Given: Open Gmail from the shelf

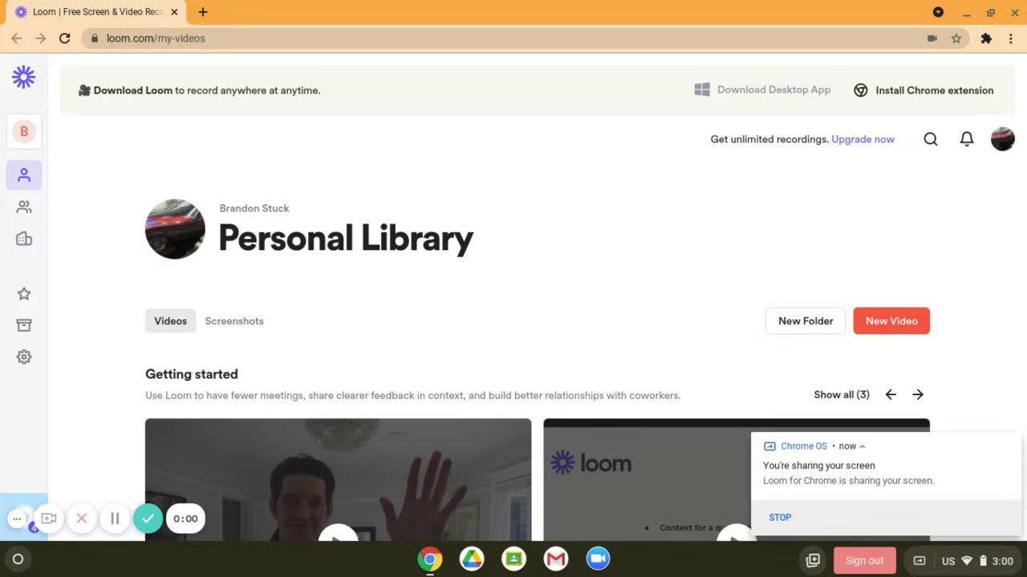Looking at the screenshot, I should click(x=556, y=559).
